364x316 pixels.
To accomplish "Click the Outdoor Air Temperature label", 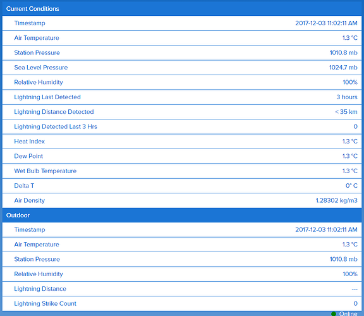I will (37, 244).
